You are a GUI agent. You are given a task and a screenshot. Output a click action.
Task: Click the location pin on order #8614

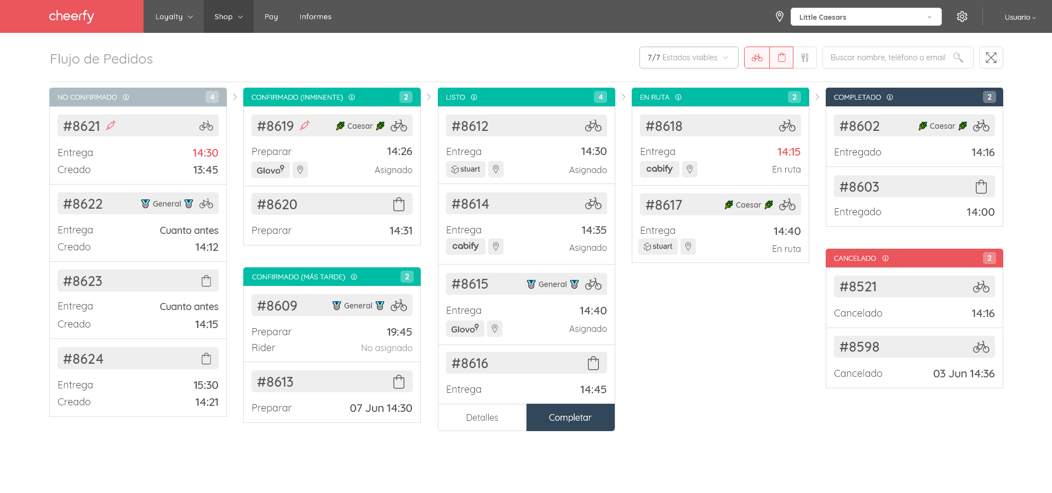click(x=496, y=246)
